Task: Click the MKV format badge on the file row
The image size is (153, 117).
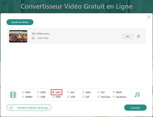Action: coord(128,36)
